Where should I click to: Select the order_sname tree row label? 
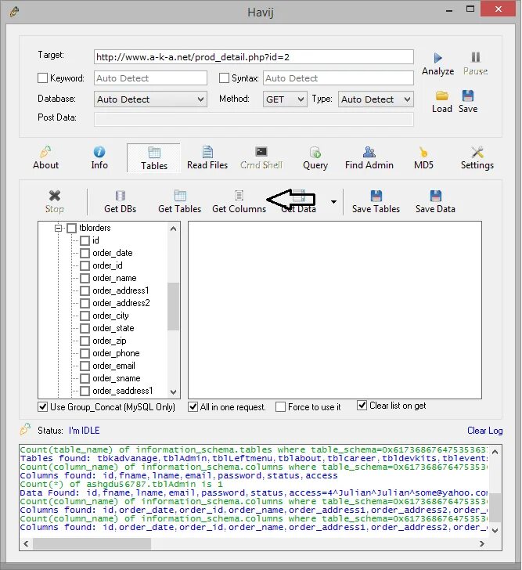pos(117,378)
